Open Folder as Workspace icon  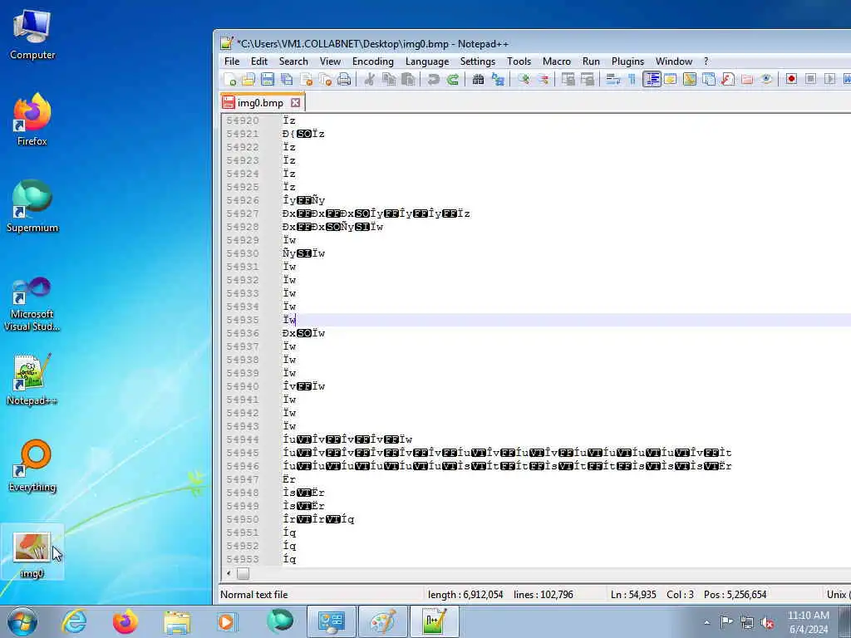747,80
